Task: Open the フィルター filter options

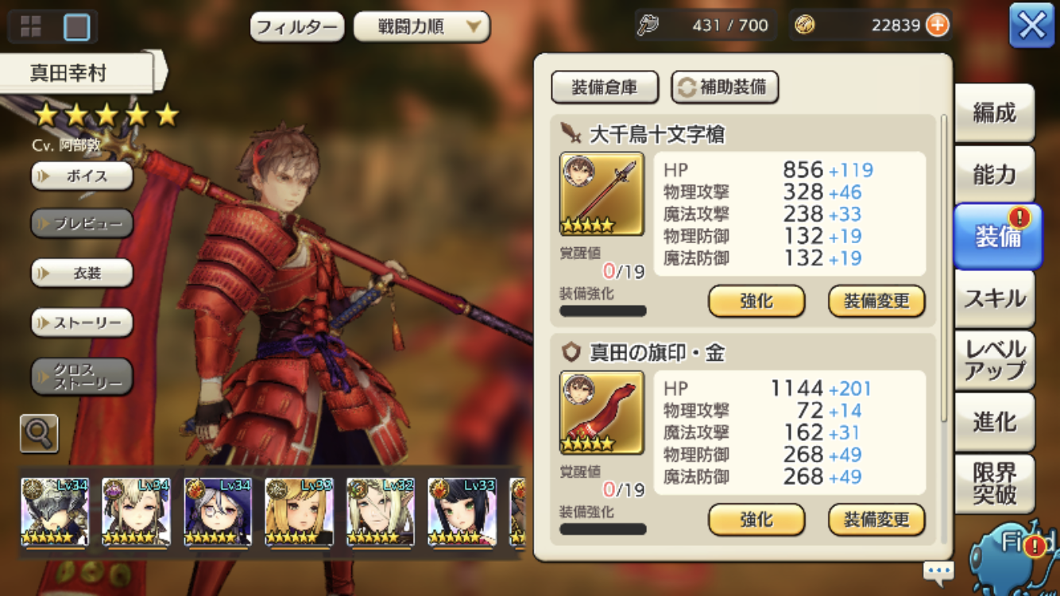Action: pos(297,27)
